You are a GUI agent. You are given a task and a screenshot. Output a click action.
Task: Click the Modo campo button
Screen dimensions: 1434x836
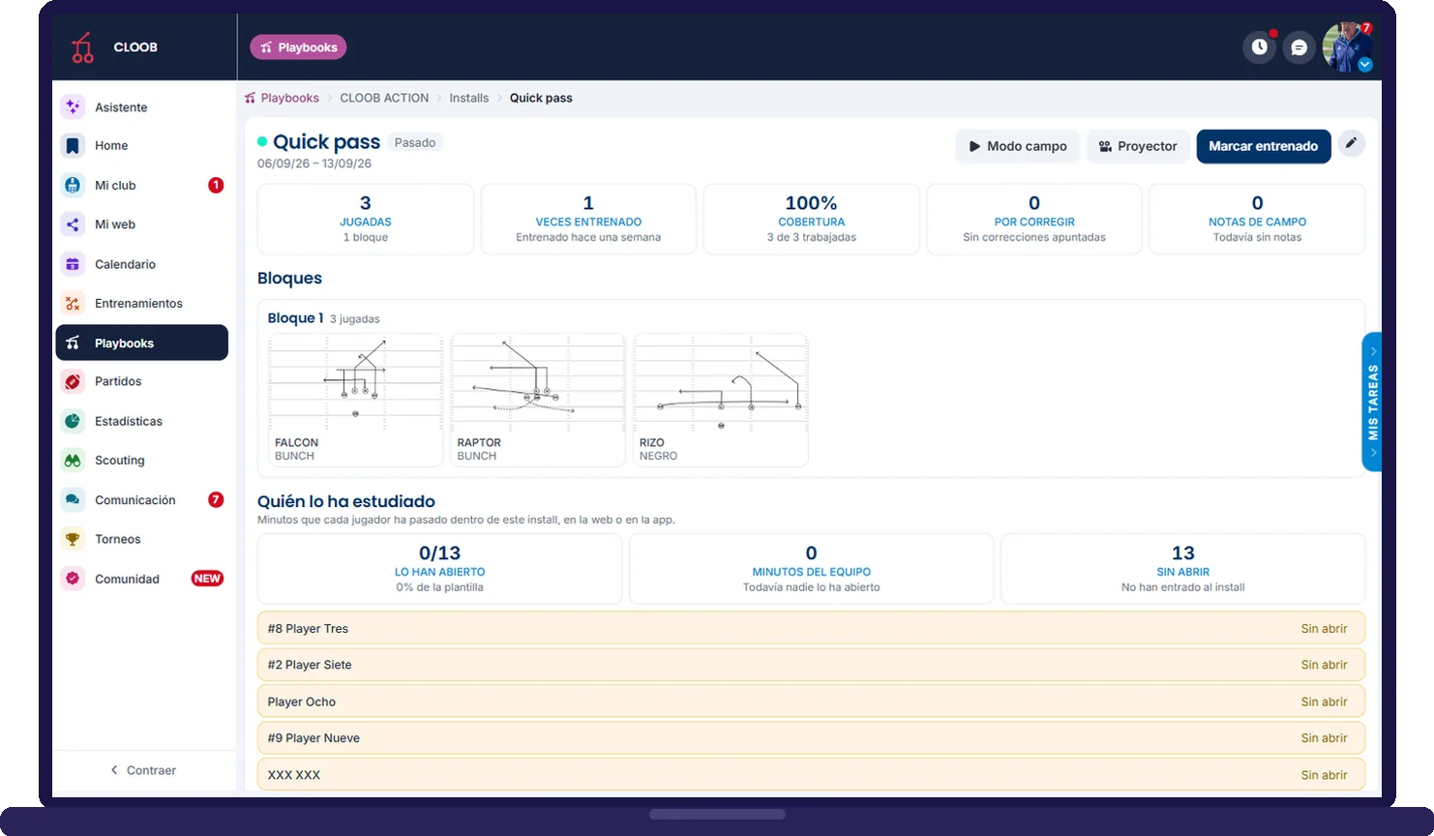point(1018,146)
